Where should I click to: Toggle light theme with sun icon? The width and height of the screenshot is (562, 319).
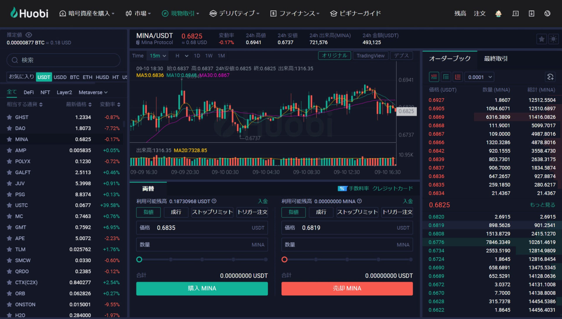coord(553,39)
